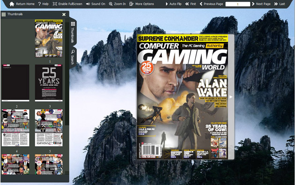295x185 pixels.
Task: Click the thumbnails panel scrollbar
Action: [x=67, y=74]
